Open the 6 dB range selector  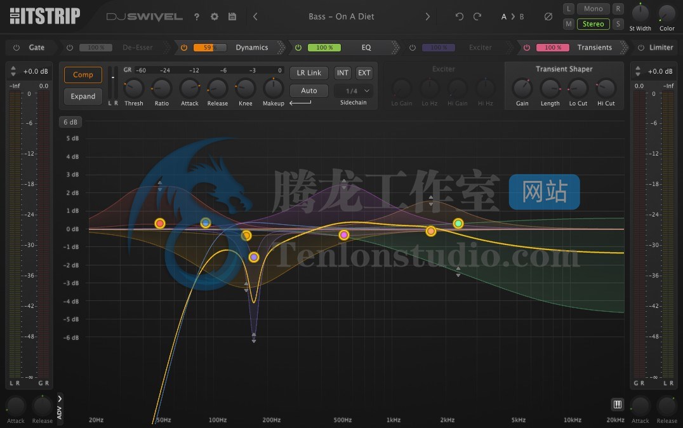tap(70, 123)
